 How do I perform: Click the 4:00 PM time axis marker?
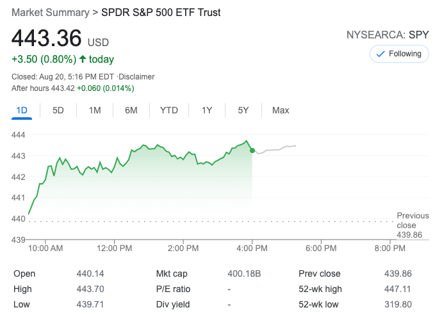(x=252, y=248)
